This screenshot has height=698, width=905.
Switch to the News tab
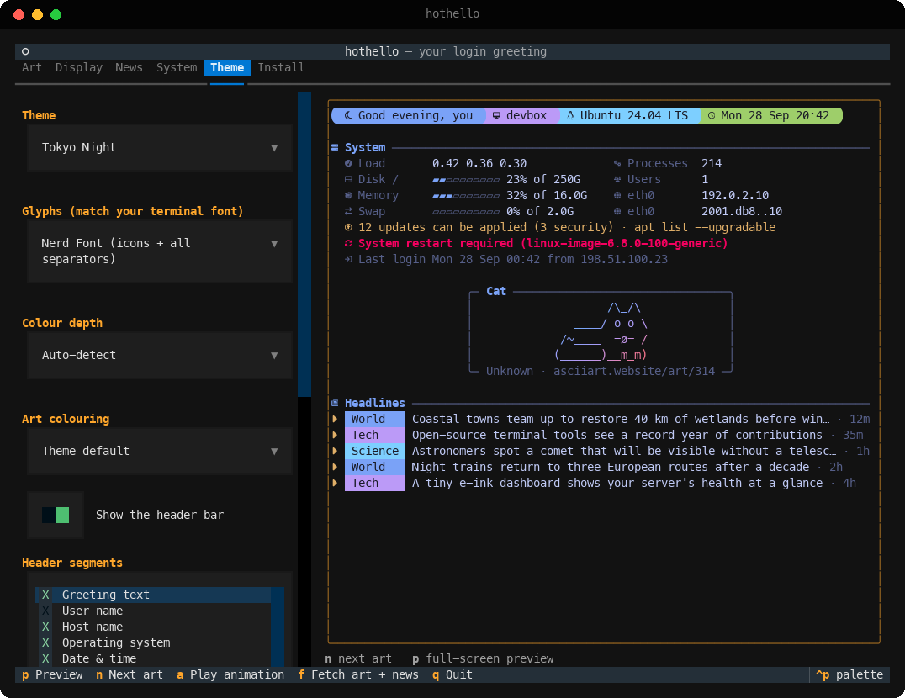point(129,67)
